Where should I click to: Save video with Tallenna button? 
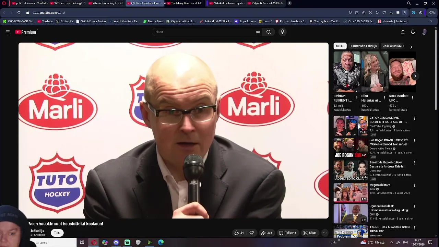coord(287,233)
